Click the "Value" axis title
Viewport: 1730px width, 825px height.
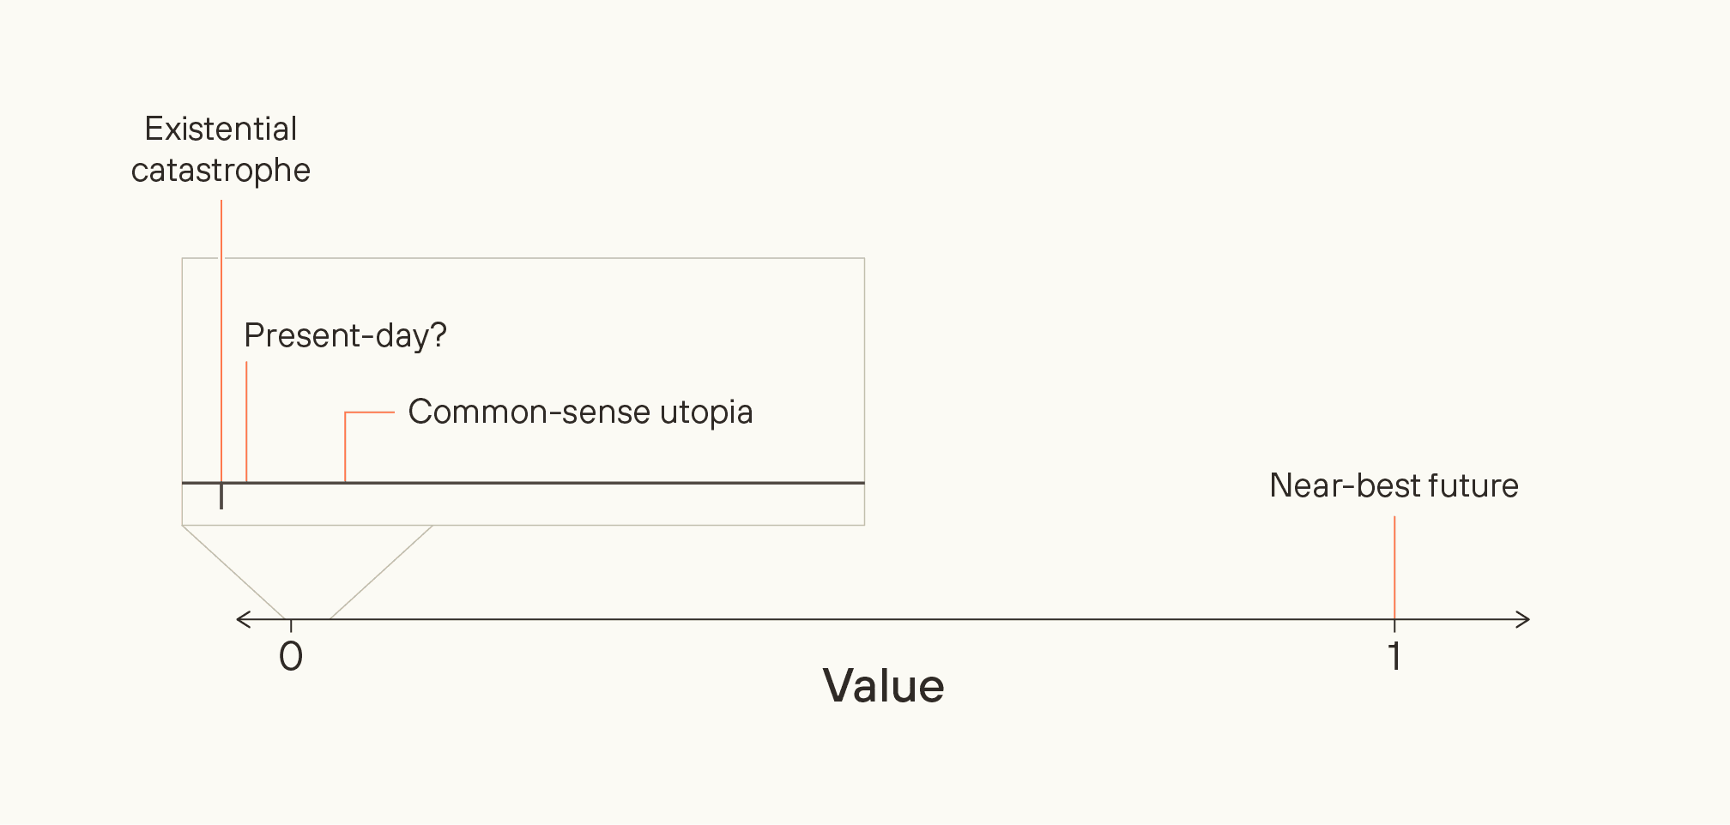pos(883,686)
